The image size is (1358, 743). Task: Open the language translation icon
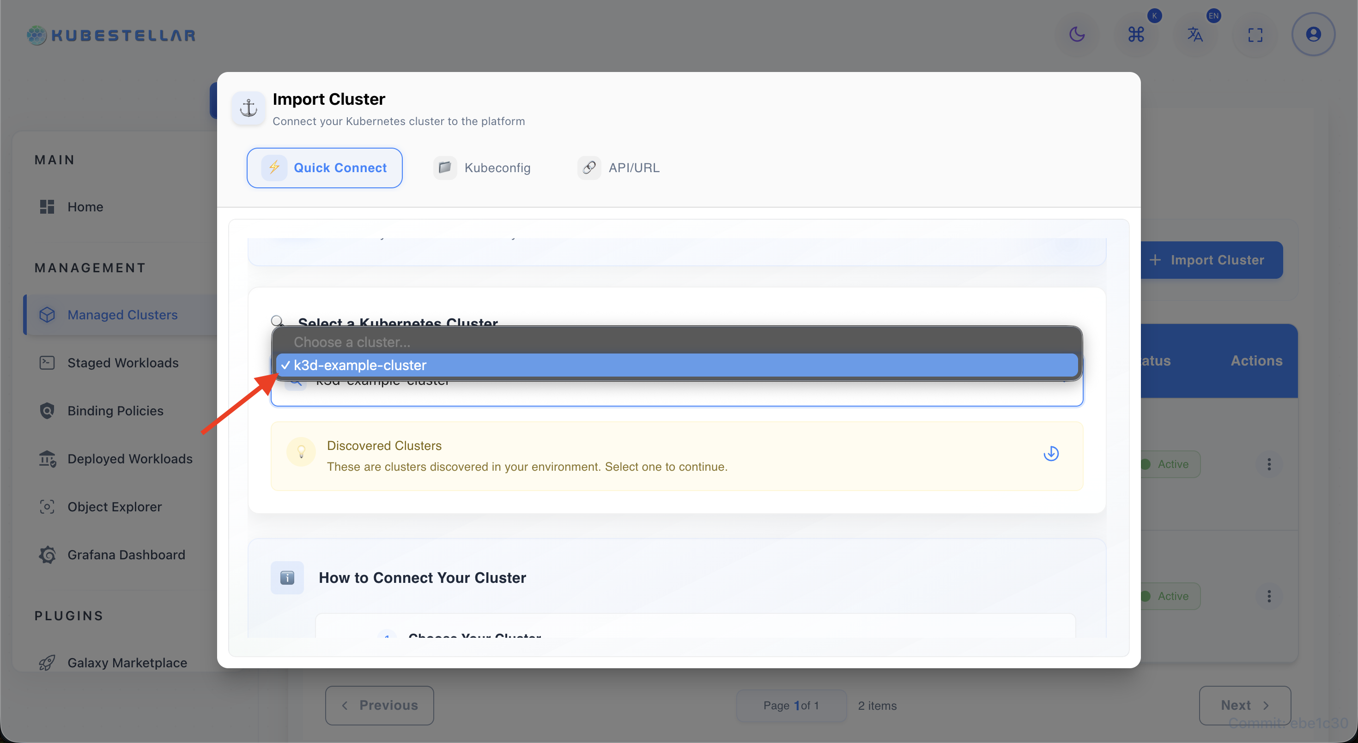[1195, 34]
